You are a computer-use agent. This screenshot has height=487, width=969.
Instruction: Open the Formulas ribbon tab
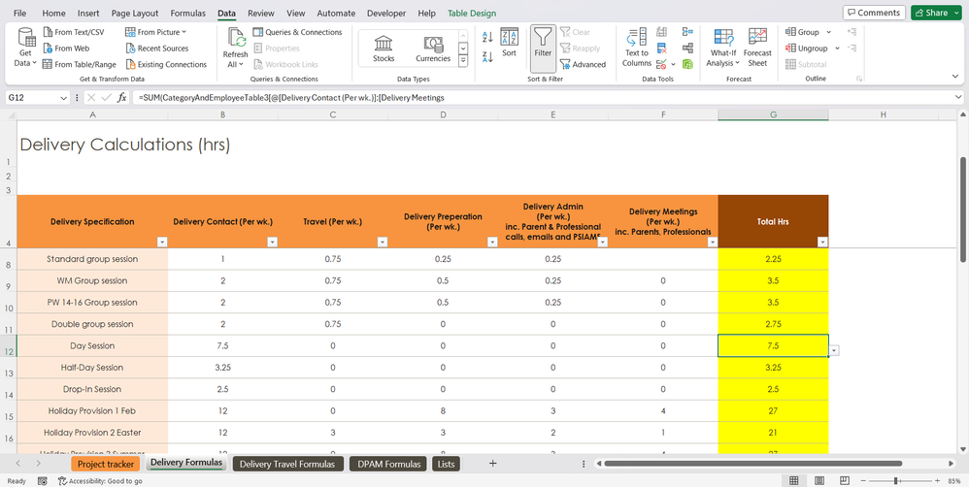(x=187, y=14)
